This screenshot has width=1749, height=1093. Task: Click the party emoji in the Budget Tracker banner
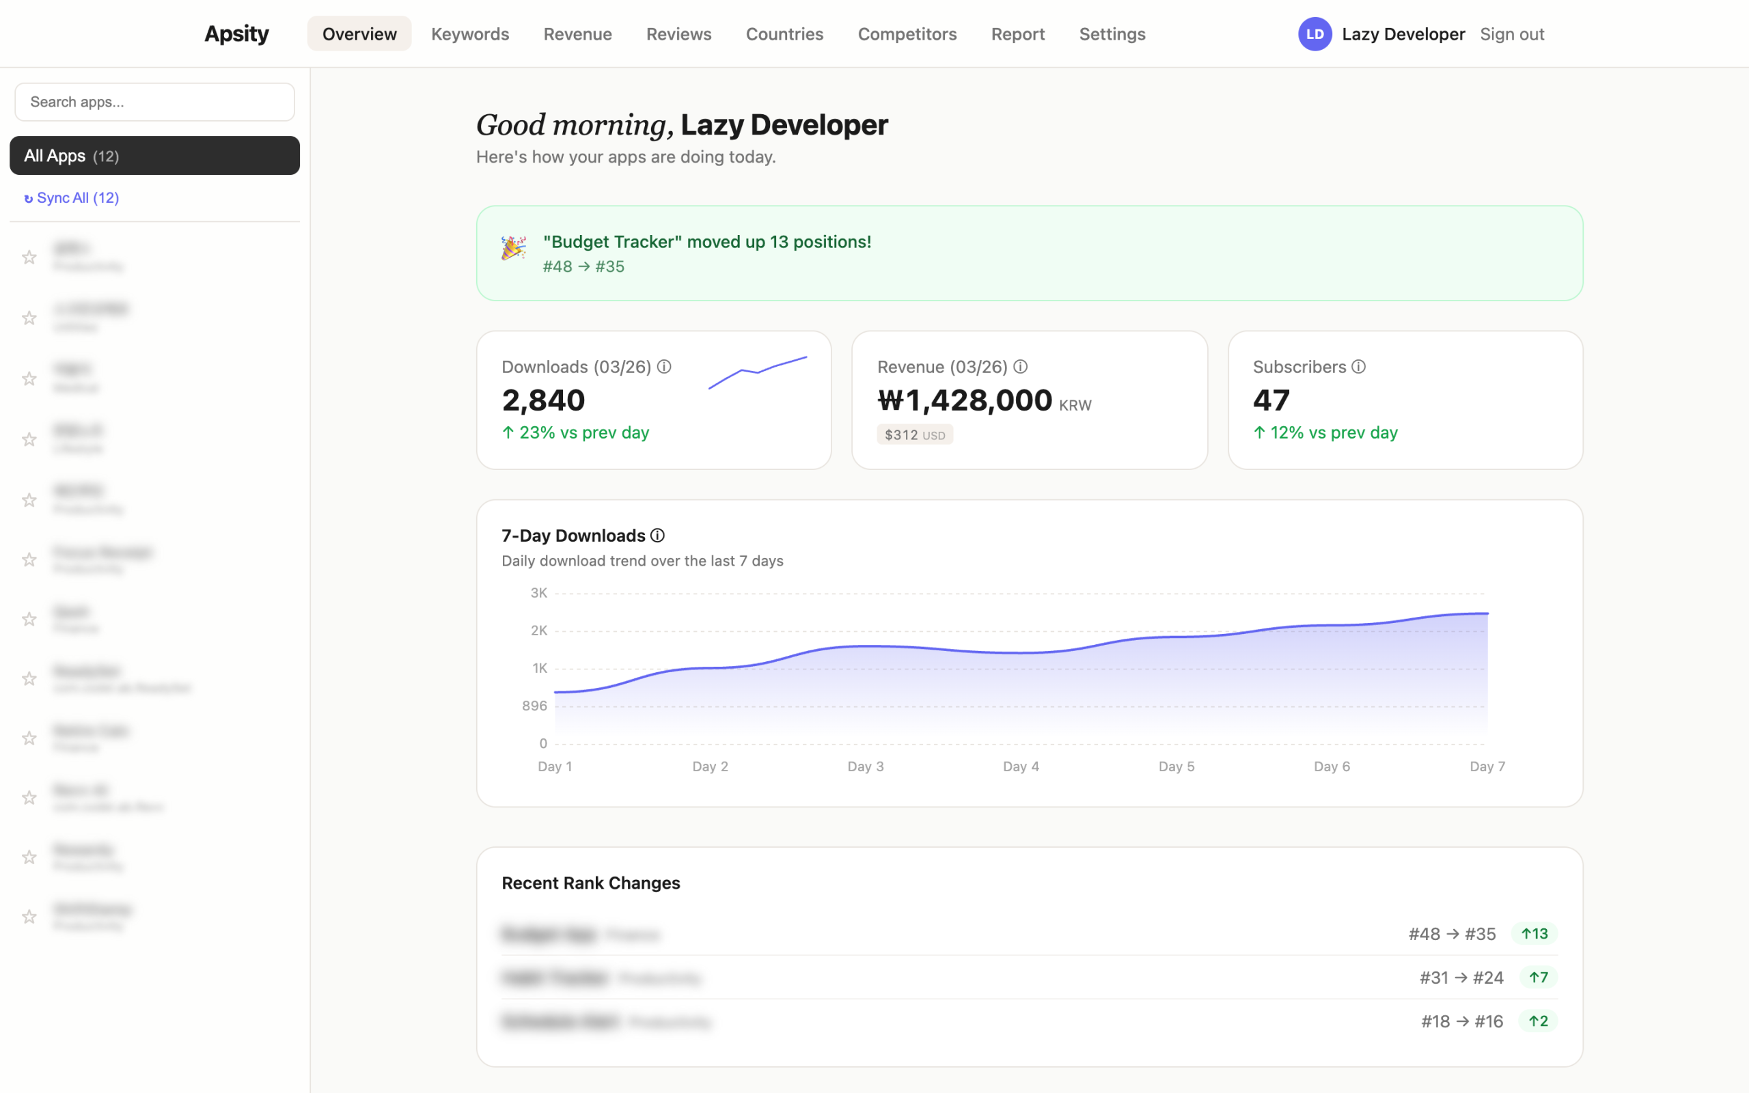click(512, 248)
